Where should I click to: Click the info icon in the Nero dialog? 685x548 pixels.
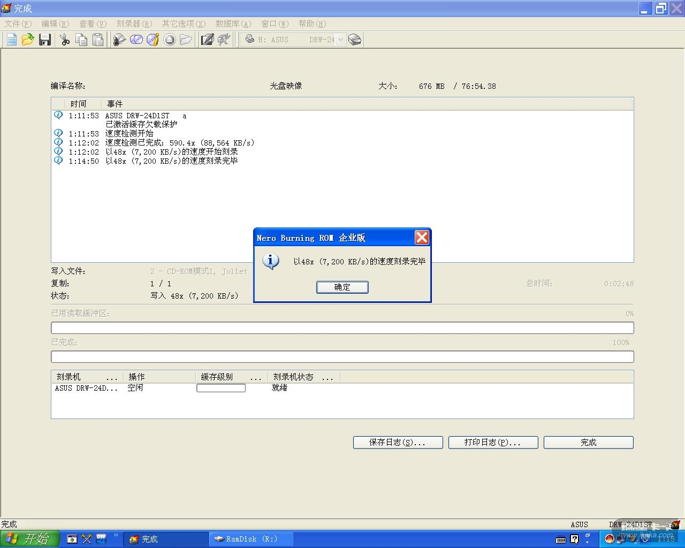tap(271, 261)
